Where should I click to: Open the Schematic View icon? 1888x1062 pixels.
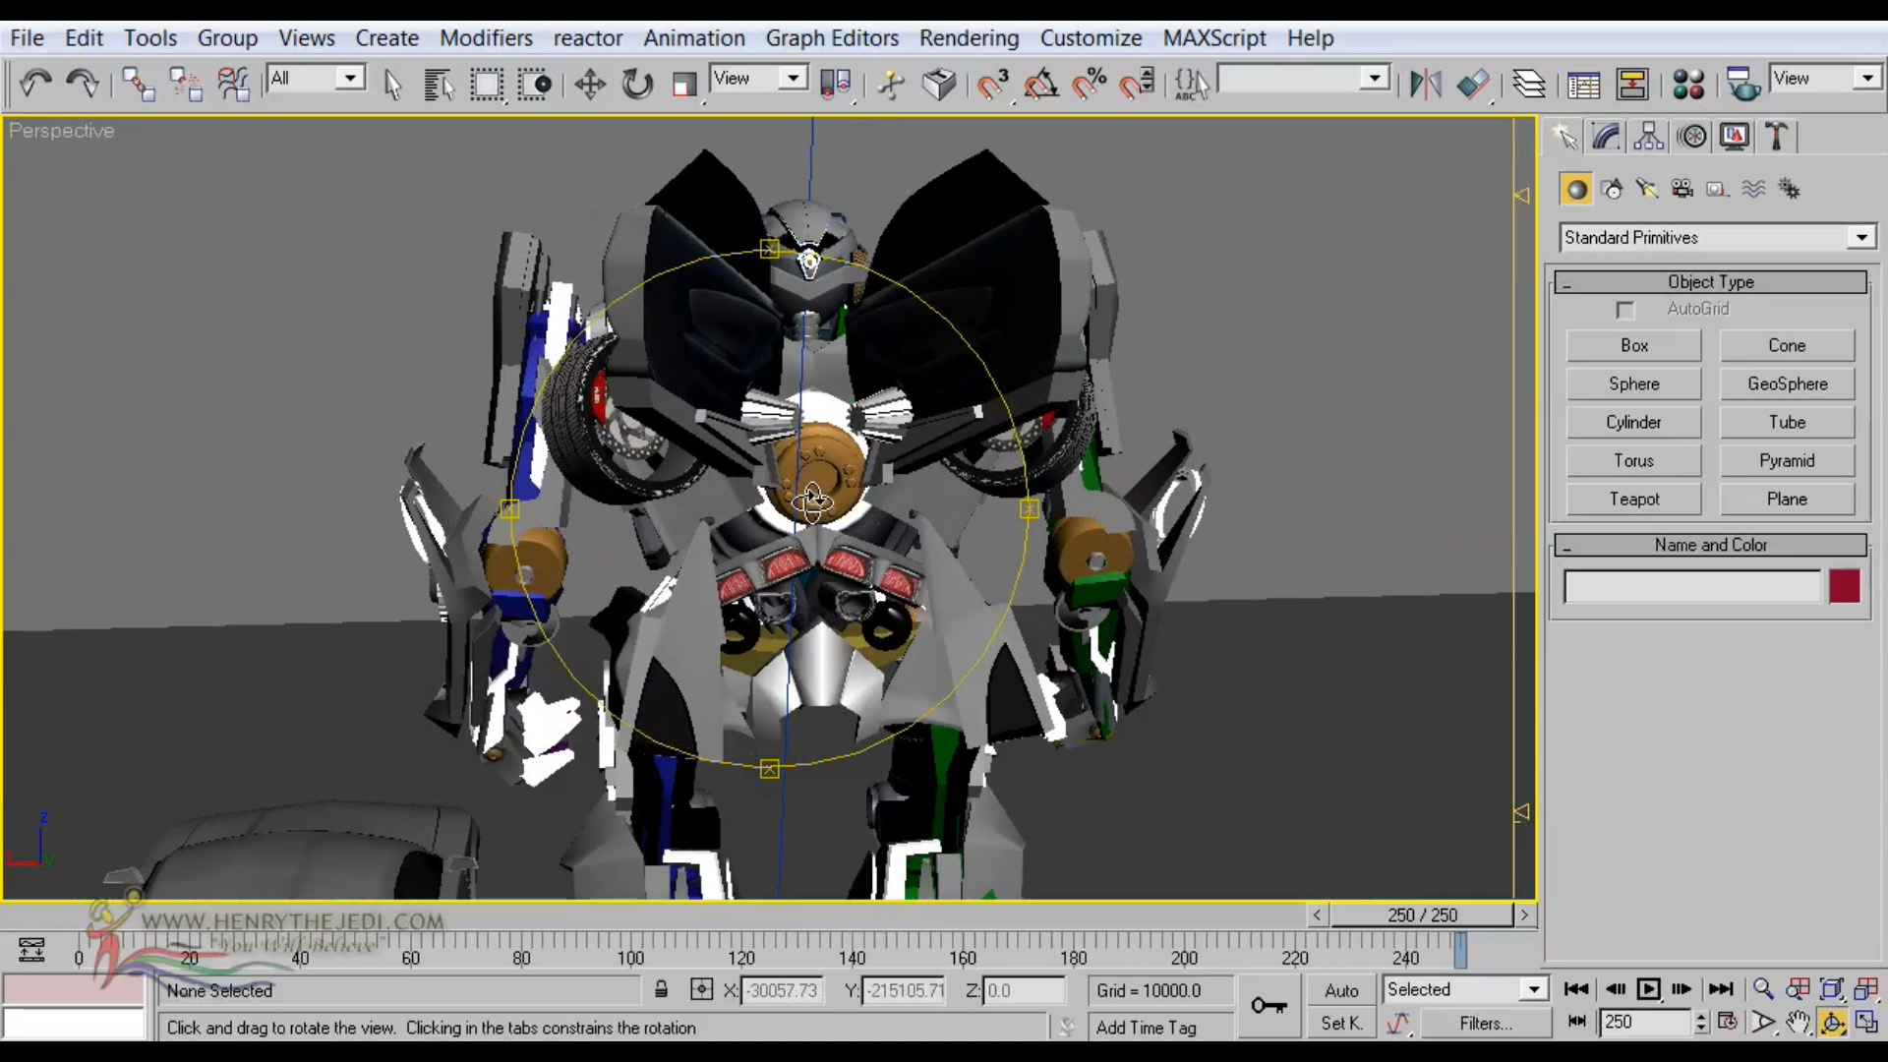pyautogui.click(x=1632, y=85)
